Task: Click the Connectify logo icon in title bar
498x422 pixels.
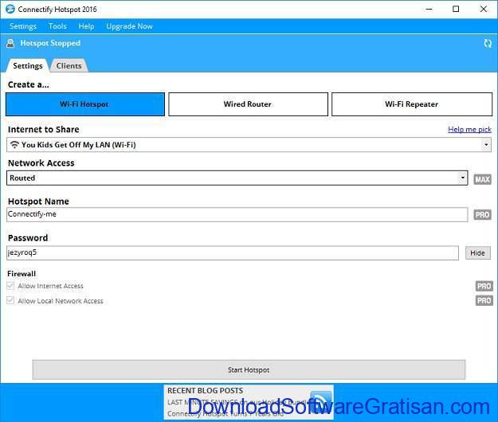Action: 10,9
